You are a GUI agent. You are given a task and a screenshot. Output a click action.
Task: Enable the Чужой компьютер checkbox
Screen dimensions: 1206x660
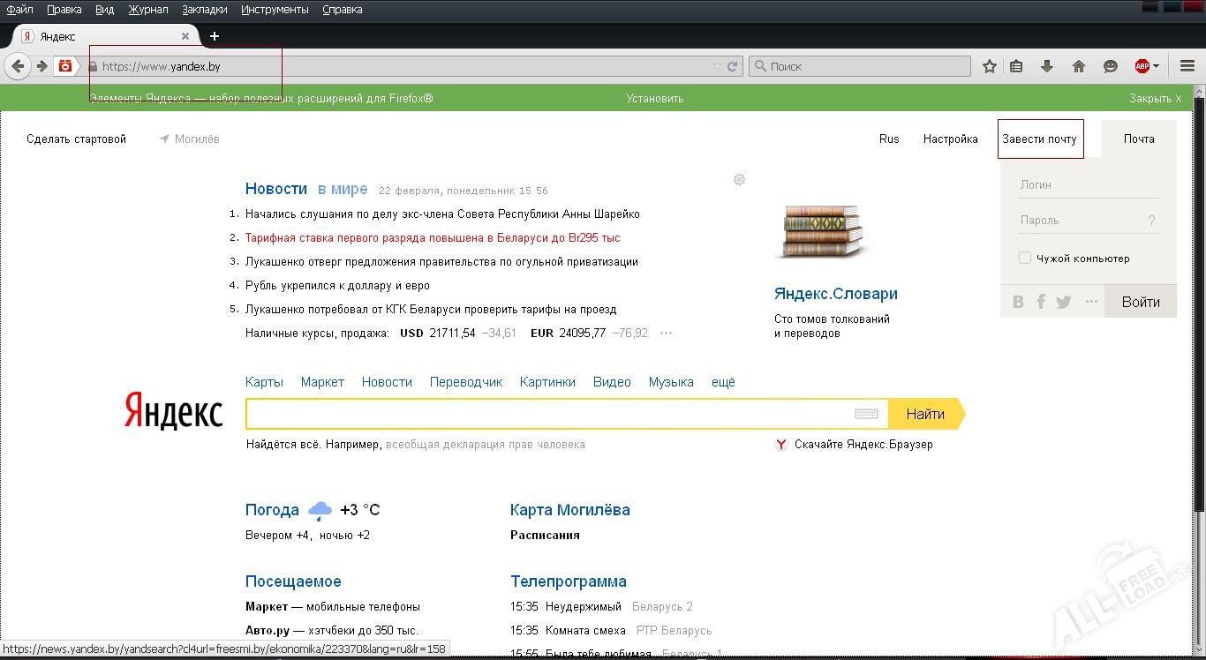pyautogui.click(x=1024, y=258)
